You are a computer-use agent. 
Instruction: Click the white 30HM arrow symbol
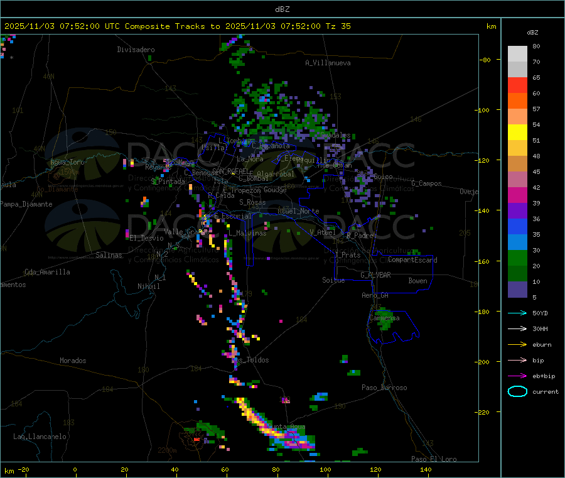point(517,329)
